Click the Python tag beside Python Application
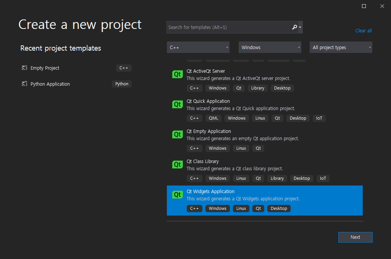391x259 pixels. point(122,84)
